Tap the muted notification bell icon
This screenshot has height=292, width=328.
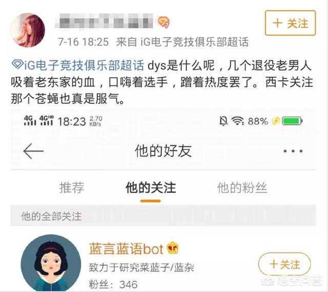click(x=223, y=121)
